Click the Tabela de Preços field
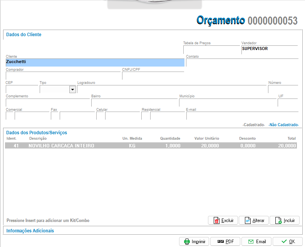 211,50
